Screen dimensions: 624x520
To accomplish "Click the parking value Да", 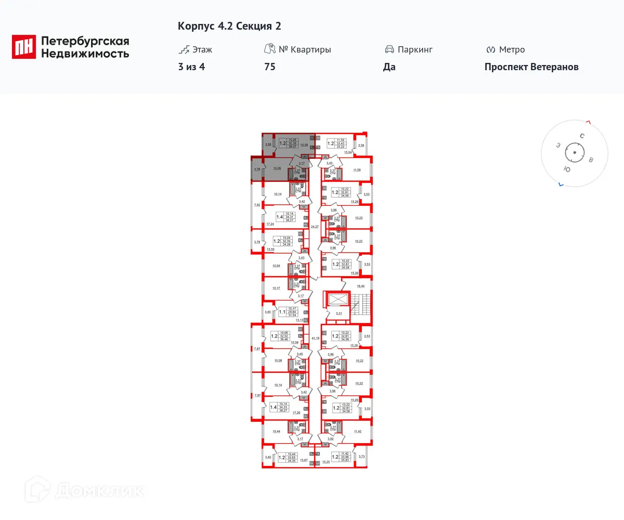I will coord(389,67).
